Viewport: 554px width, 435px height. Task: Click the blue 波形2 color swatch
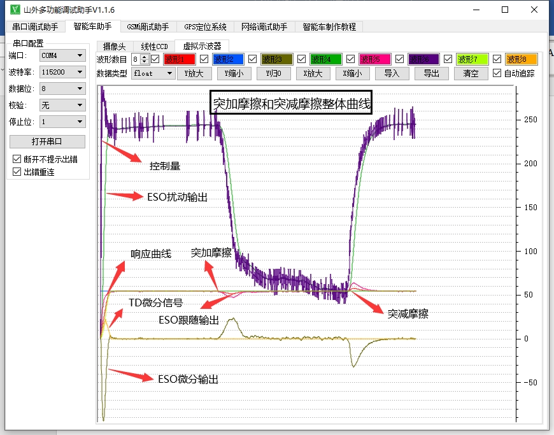(228, 59)
